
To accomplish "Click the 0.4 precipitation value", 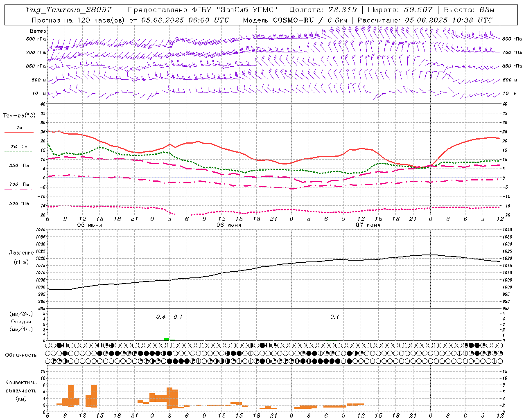I will [x=161, y=317].
